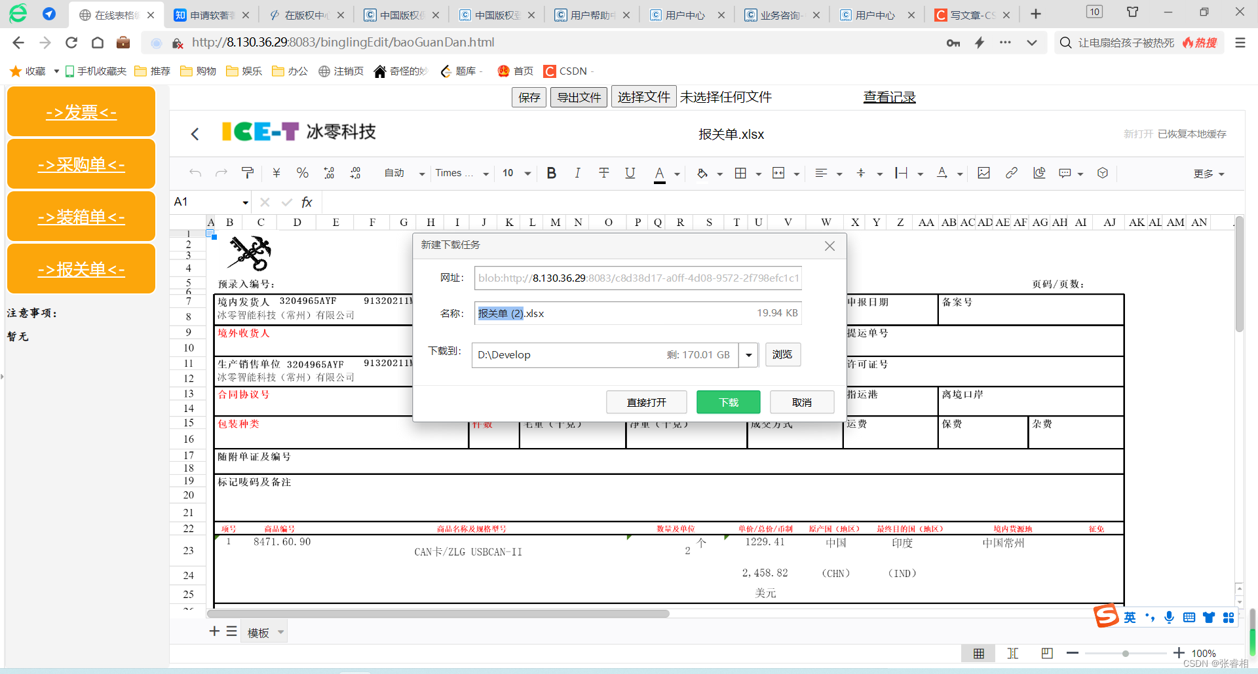Click 直接打开 in the download dialog
Viewport: 1258px width, 674px height.
point(647,402)
